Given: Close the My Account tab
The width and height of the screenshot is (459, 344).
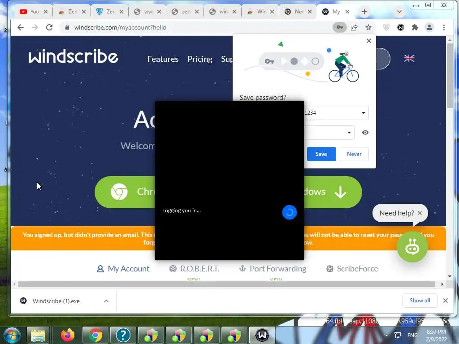Looking at the screenshot, I should (x=347, y=12).
